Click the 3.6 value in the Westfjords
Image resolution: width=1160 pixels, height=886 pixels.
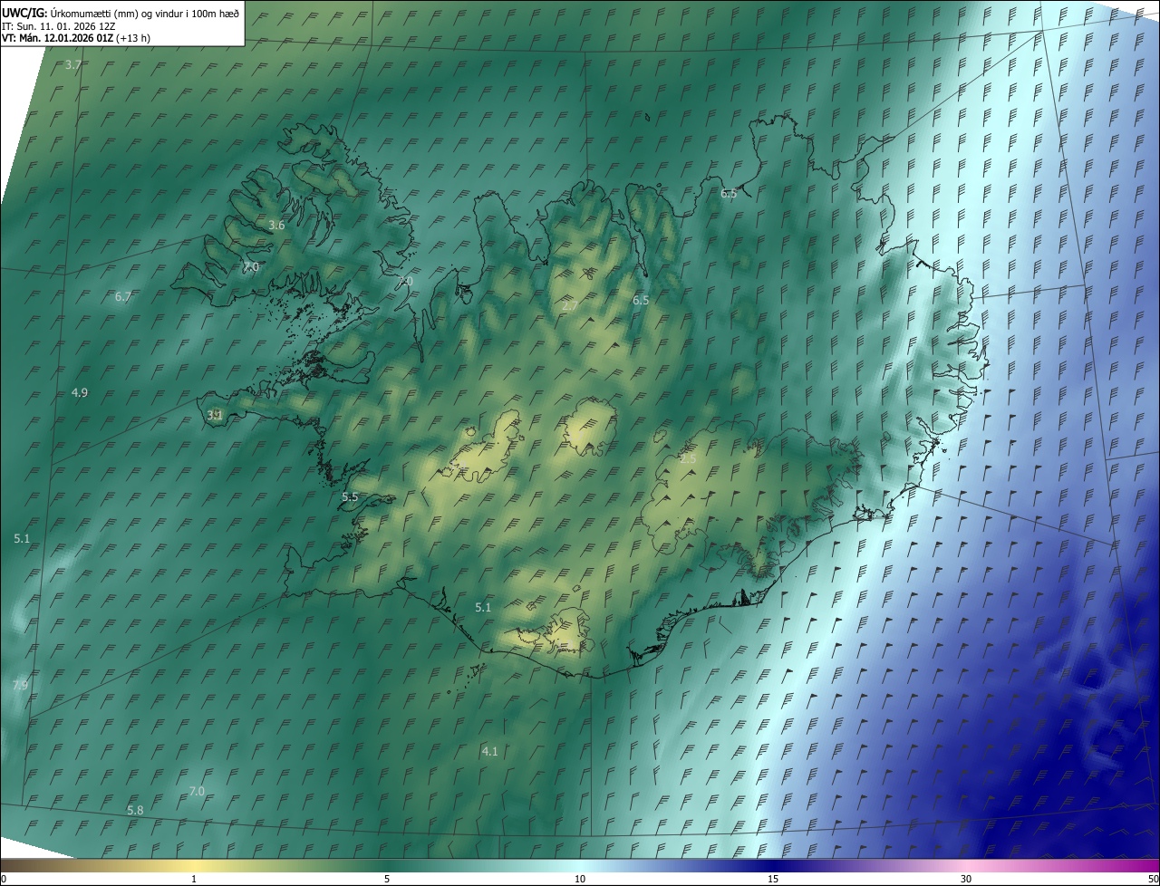coord(277,226)
